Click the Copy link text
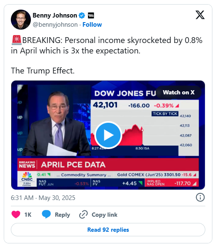The image size is (222, 248). click(104, 215)
